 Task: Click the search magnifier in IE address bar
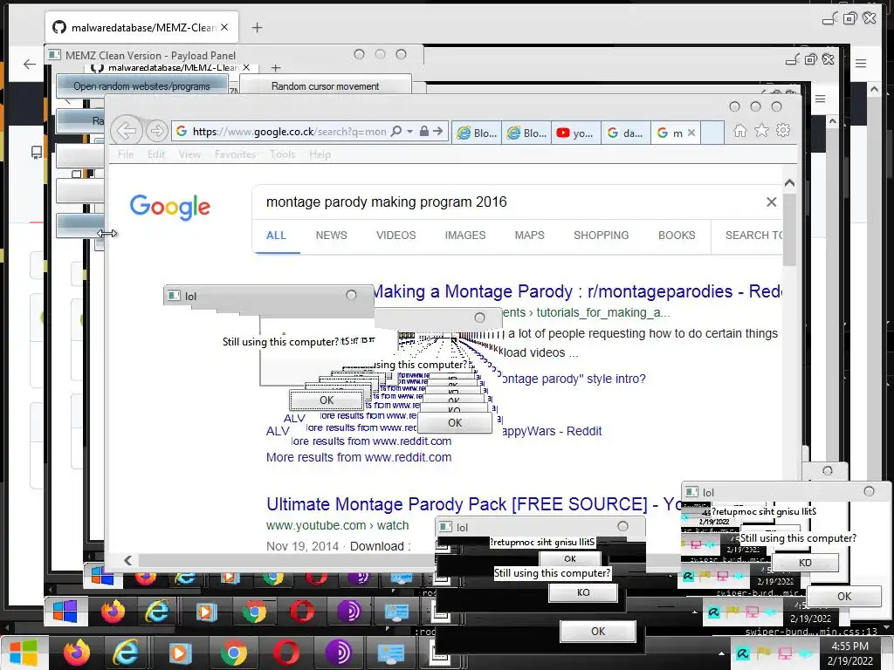point(396,132)
